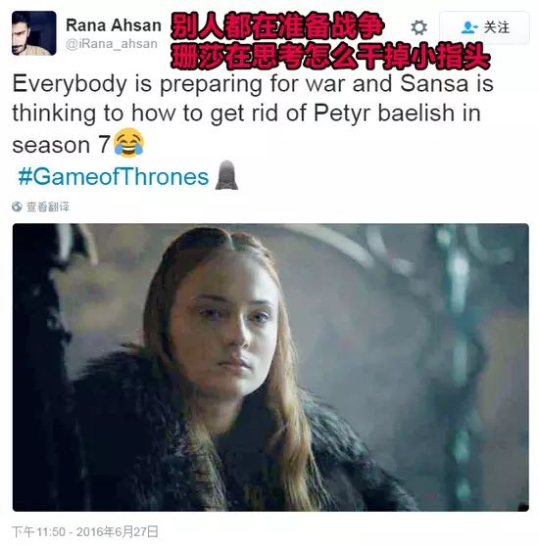
Task: Click the 2016年6月27日 date text
Action: 118,531
